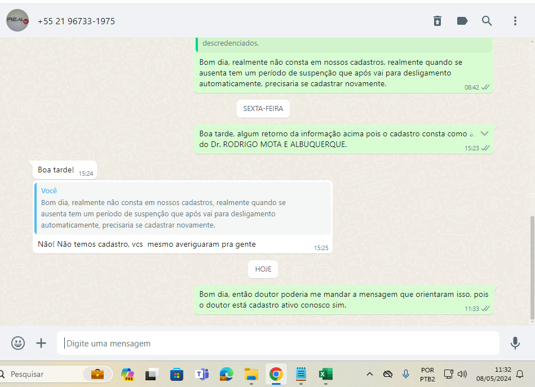
Task: Launch Microsoft Teams from taskbar
Action: (202, 374)
